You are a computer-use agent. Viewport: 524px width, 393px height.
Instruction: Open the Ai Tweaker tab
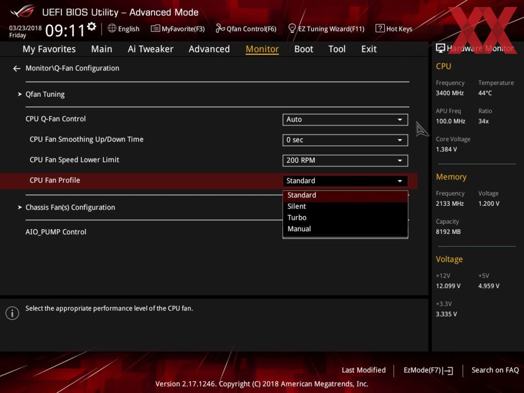[150, 49]
